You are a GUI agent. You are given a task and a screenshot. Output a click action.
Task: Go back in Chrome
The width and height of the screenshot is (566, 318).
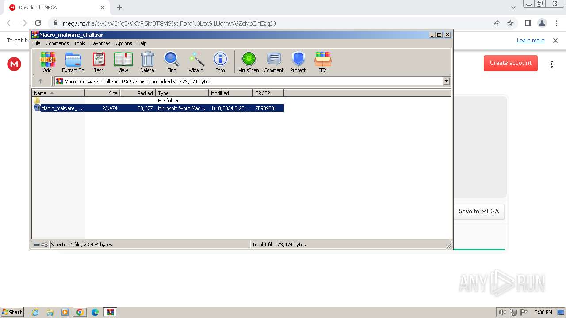tap(10, 23)
